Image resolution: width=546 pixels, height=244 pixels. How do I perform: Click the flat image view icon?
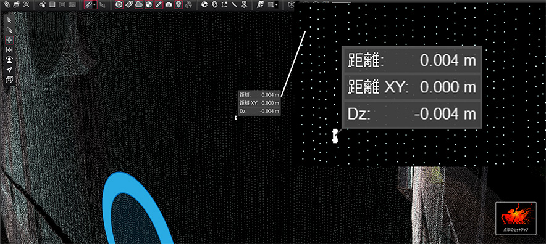tap(72, 5)
